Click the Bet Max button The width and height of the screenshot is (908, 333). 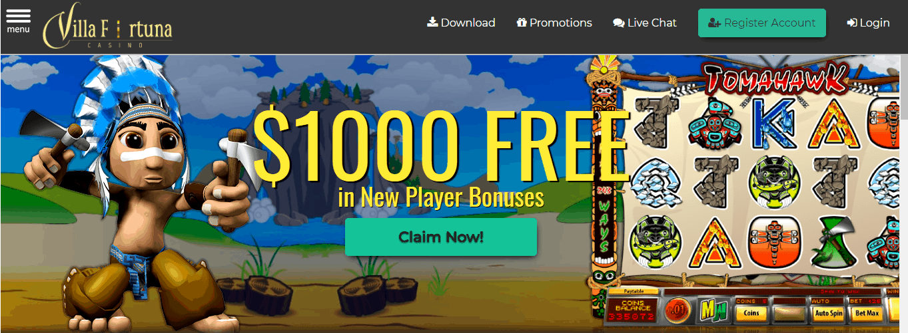pyautogui.click(x=867, y=313)
